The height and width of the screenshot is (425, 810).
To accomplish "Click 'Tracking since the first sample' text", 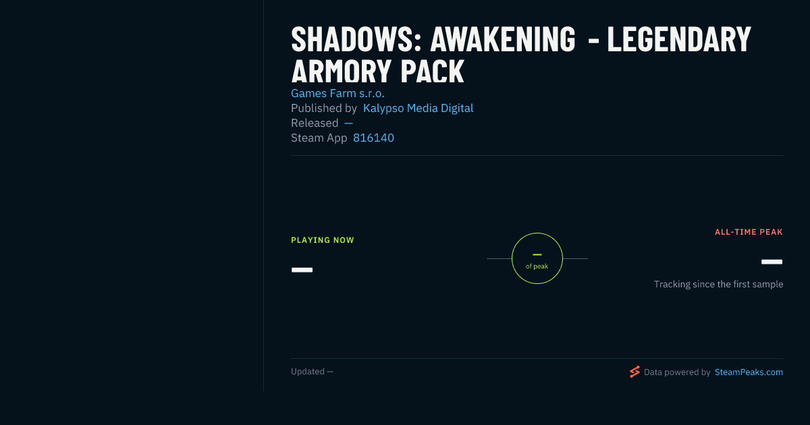I will tap(718, 284).
